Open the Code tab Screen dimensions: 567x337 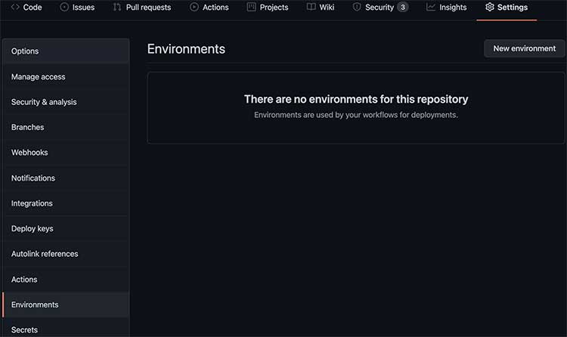pos(26,8)
